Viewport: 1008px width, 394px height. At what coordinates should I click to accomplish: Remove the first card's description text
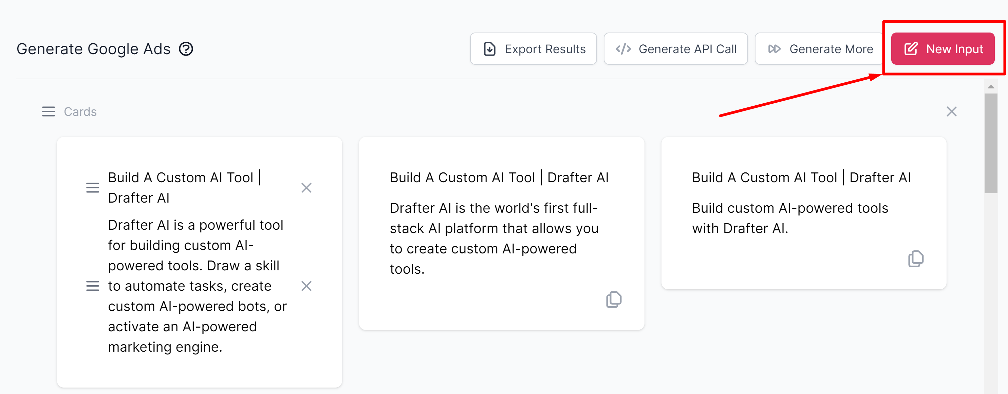(x=306, y=286)
